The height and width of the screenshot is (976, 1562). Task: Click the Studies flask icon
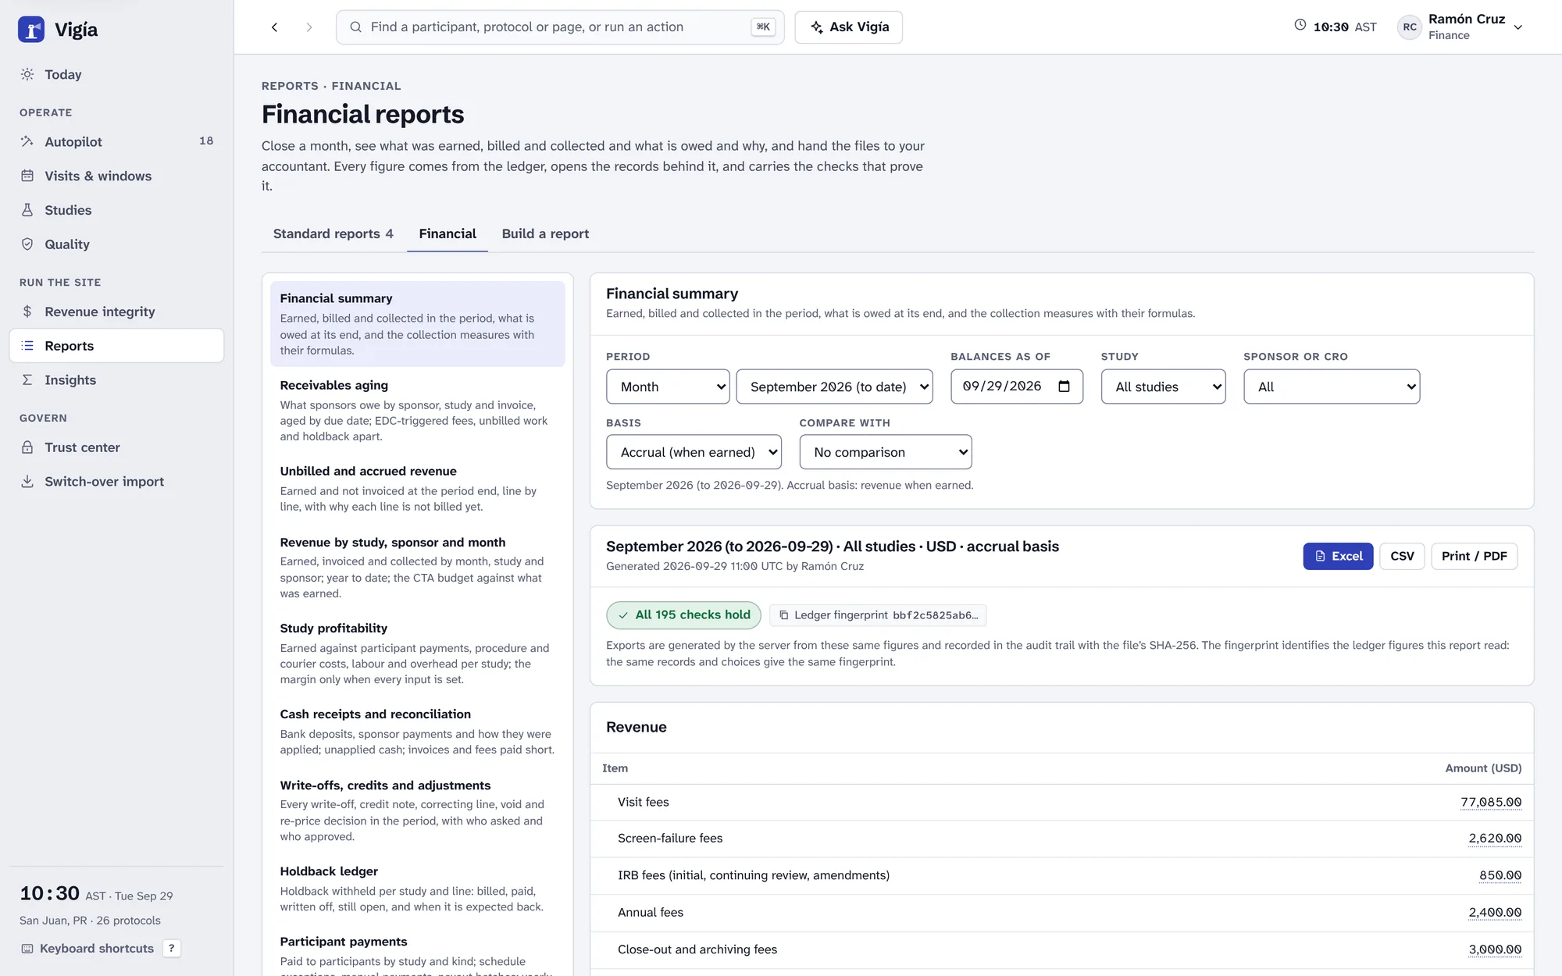pyautogui.click(x=27, y=210)
